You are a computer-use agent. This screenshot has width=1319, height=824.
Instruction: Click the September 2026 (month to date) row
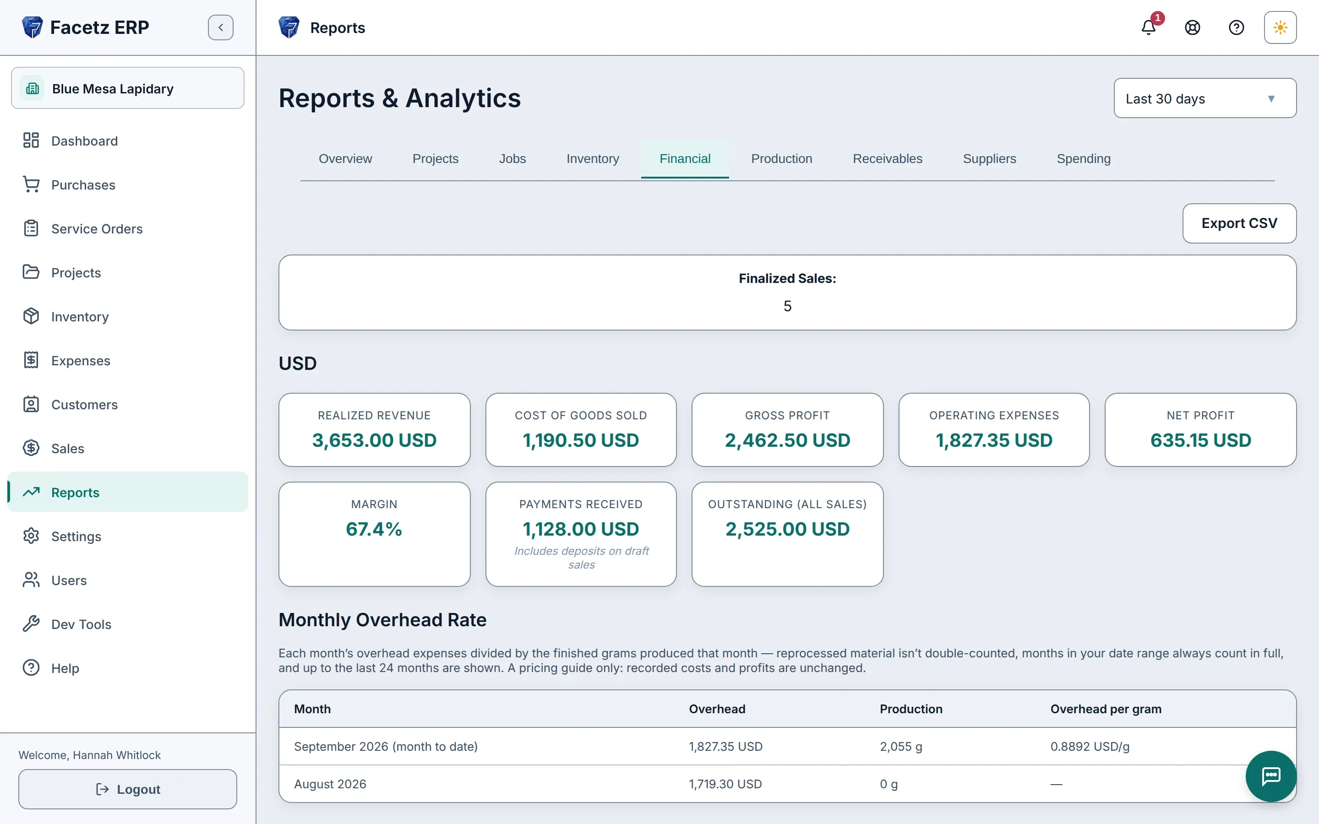point(788,747)
